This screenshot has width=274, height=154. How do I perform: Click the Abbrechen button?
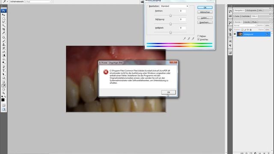coord(205,12)
